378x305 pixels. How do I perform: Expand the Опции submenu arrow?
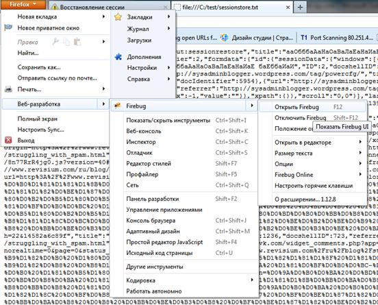click(360, 163)
